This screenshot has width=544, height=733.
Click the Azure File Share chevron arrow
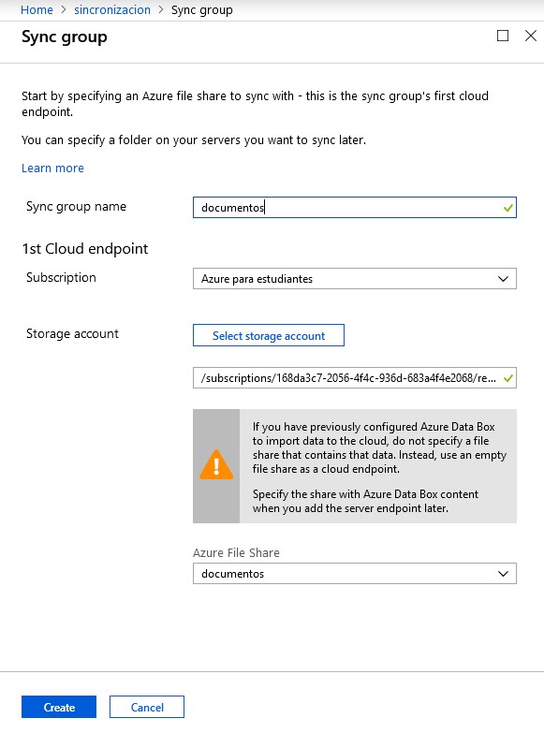tap(504, 574)
